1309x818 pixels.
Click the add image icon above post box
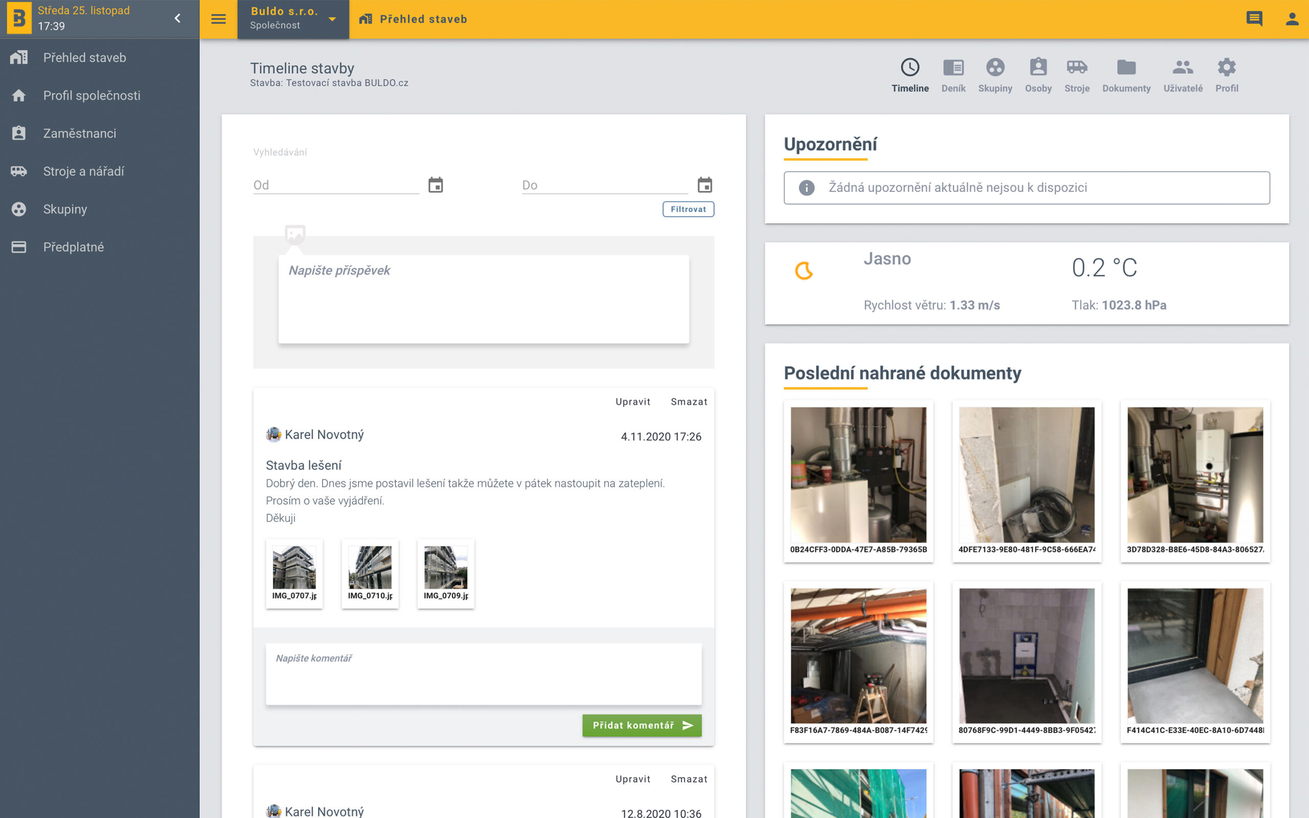tap(295, 235)
